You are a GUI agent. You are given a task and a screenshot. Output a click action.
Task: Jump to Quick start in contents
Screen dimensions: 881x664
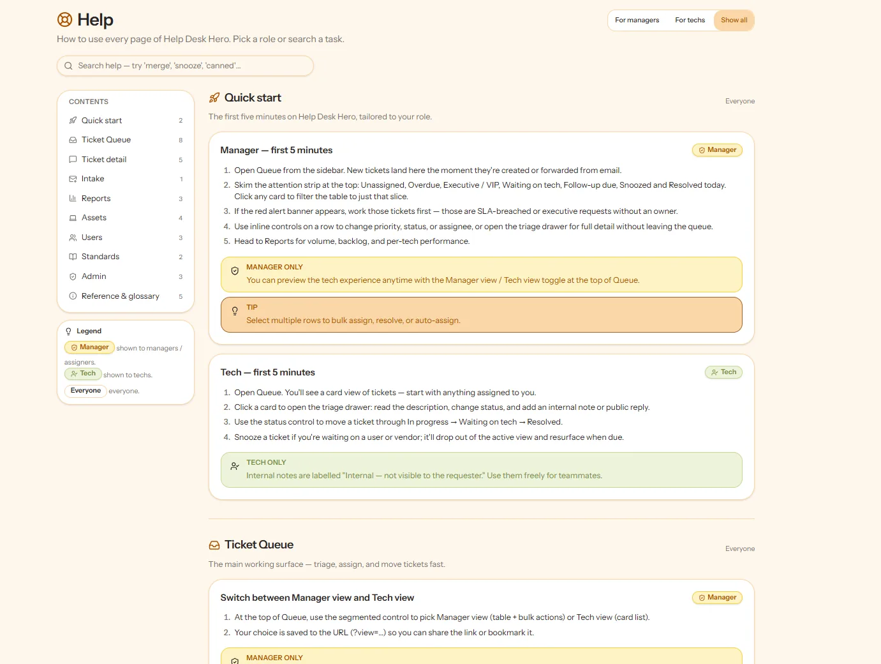coord(126,120)
